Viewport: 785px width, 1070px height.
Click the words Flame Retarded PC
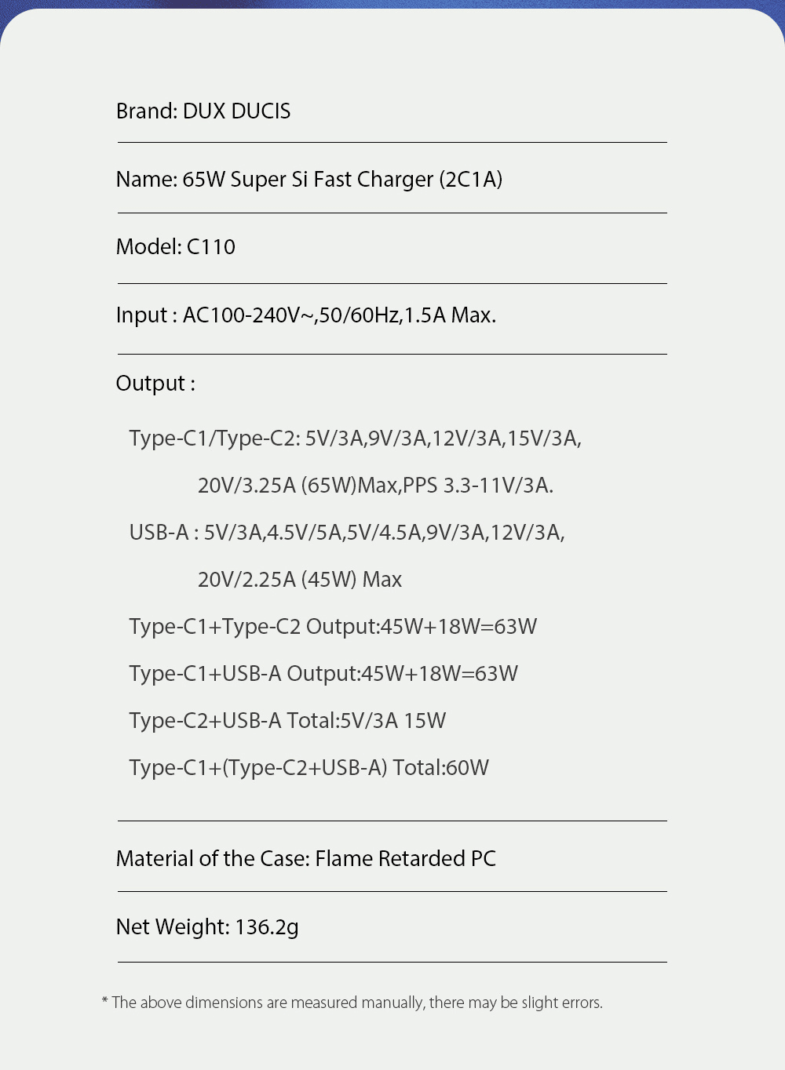tap(406, 859)
